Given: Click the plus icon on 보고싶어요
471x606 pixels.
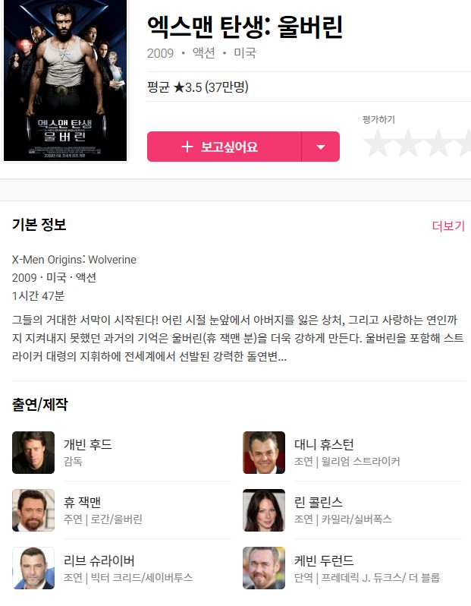Looking at the screenshot, I should click(187, 147).
